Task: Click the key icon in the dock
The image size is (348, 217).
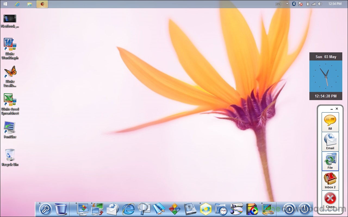Action: click(45, 209)
